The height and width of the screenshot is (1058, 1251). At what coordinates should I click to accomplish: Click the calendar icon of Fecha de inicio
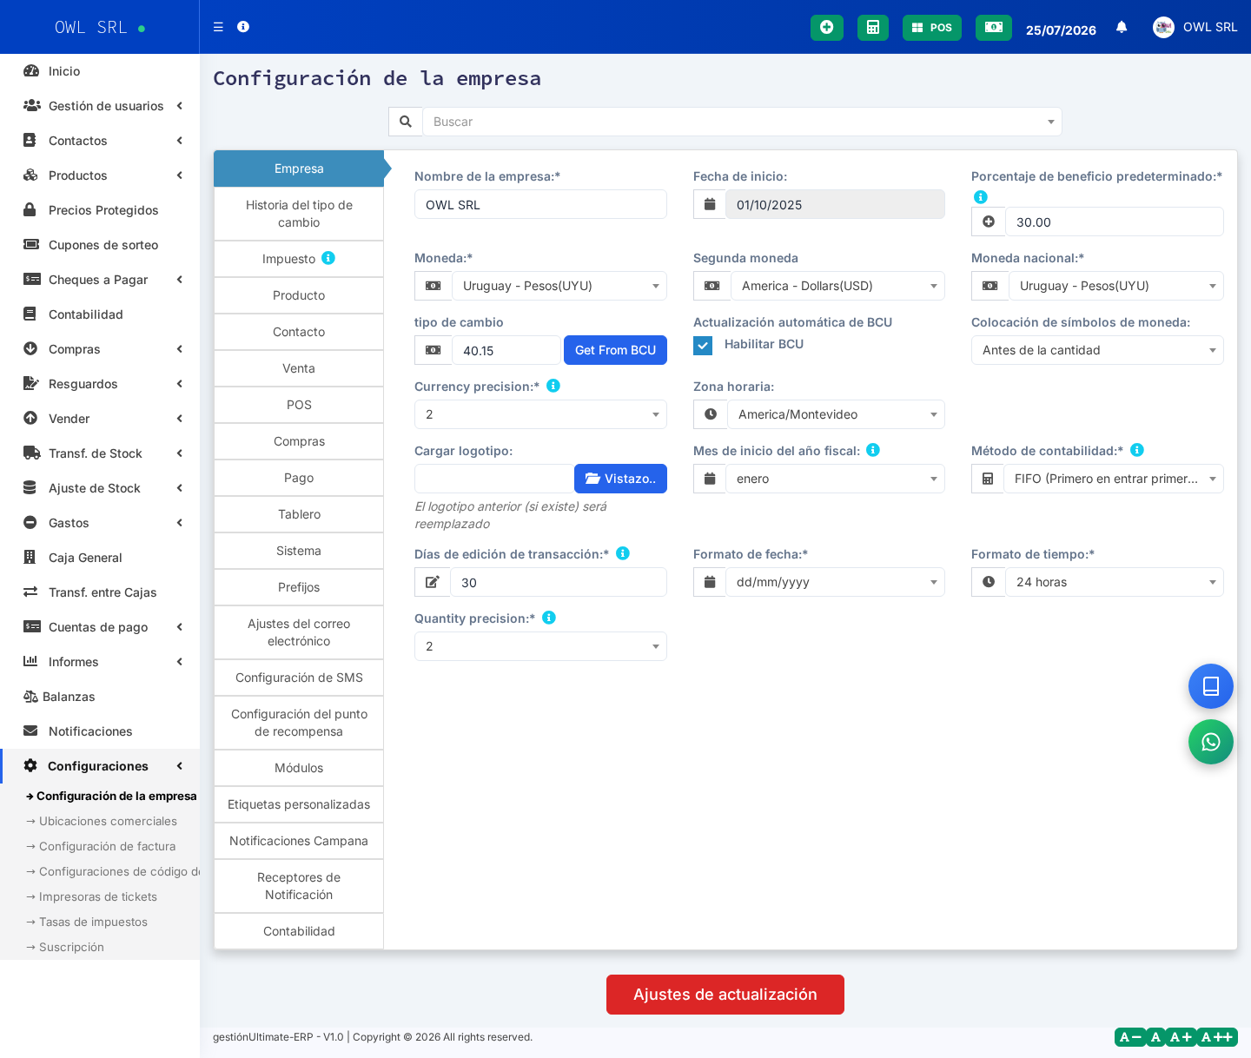coord(710,204)
